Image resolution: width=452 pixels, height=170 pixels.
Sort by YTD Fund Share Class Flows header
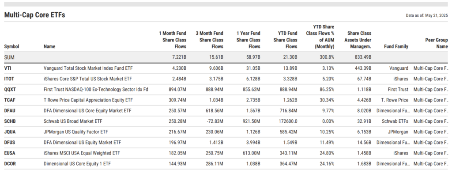[285, 40]
